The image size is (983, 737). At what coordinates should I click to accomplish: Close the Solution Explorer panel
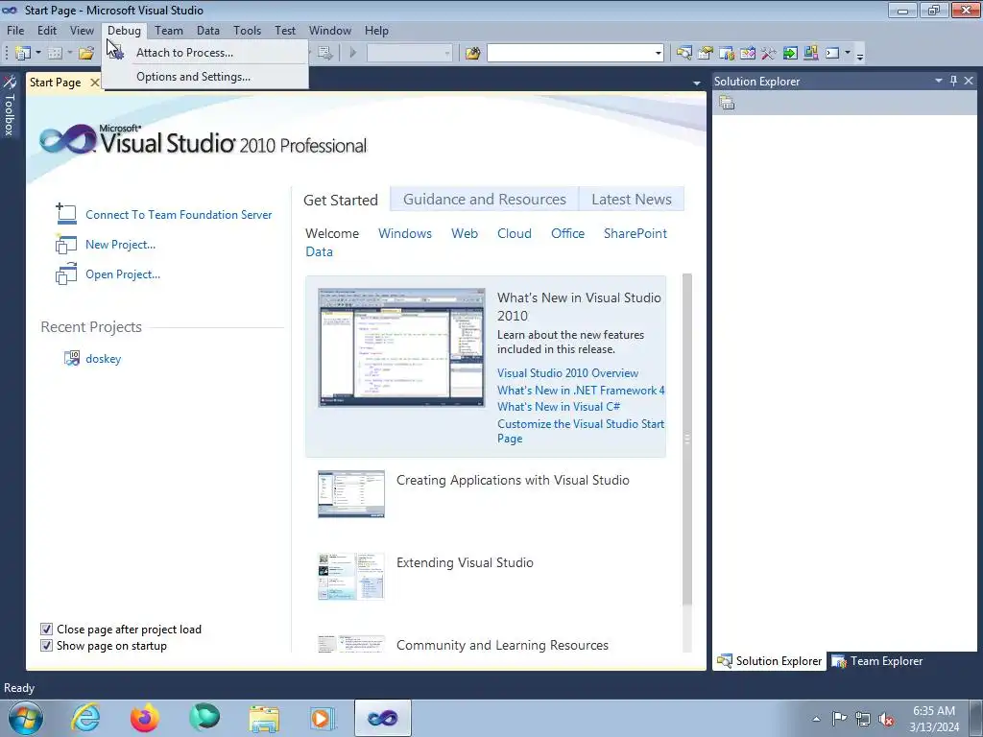pyautogui.click(x=969, y=81)
